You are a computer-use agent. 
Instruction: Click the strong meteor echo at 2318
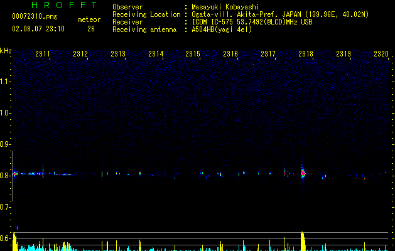point(303,173)
